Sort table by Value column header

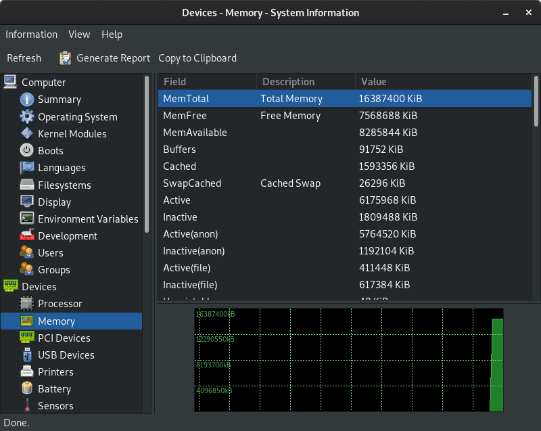pyautogui.click(x=373, y=82)
